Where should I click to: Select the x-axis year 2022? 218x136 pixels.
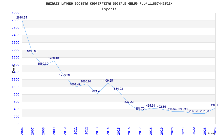[x=194, y=131]
